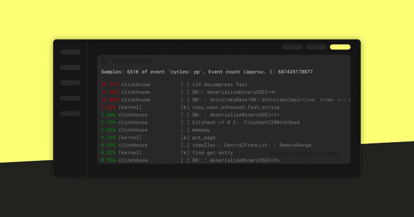Viewport: 414px width, 217px height.
Task: Click the 2.86% percentage
Action: point(108,115)
